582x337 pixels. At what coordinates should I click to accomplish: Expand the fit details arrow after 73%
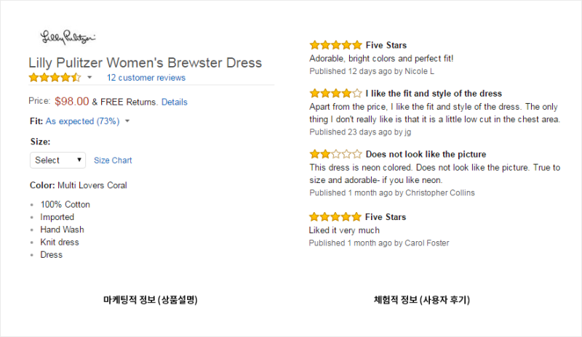coord(127,121)
